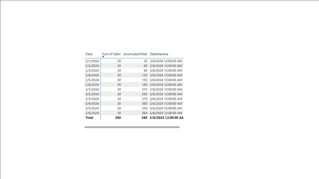Click the accumulated value 330
Screen dimensions: 319x179
[145, 108]
